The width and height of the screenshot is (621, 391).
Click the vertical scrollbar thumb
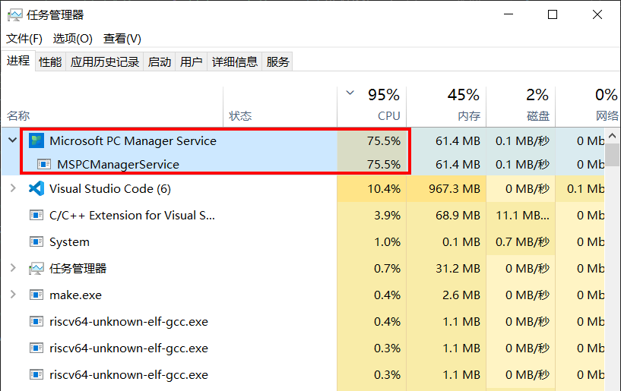coord(613,155)
